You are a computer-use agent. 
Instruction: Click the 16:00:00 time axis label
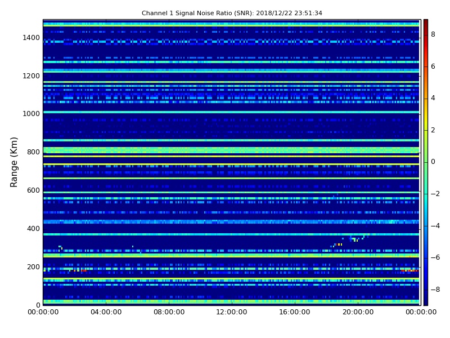click(x=295, y=312)
